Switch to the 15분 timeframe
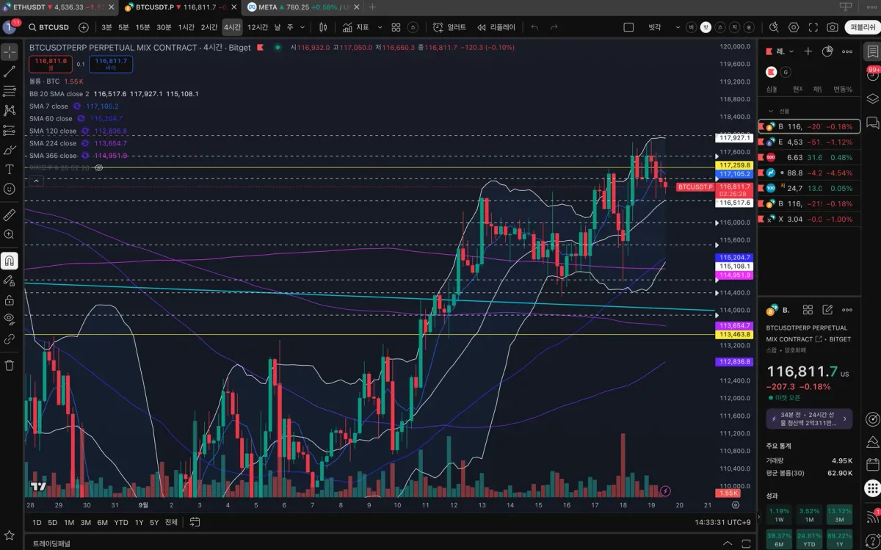This screenshot has width=881, height=550. (142, 27)
